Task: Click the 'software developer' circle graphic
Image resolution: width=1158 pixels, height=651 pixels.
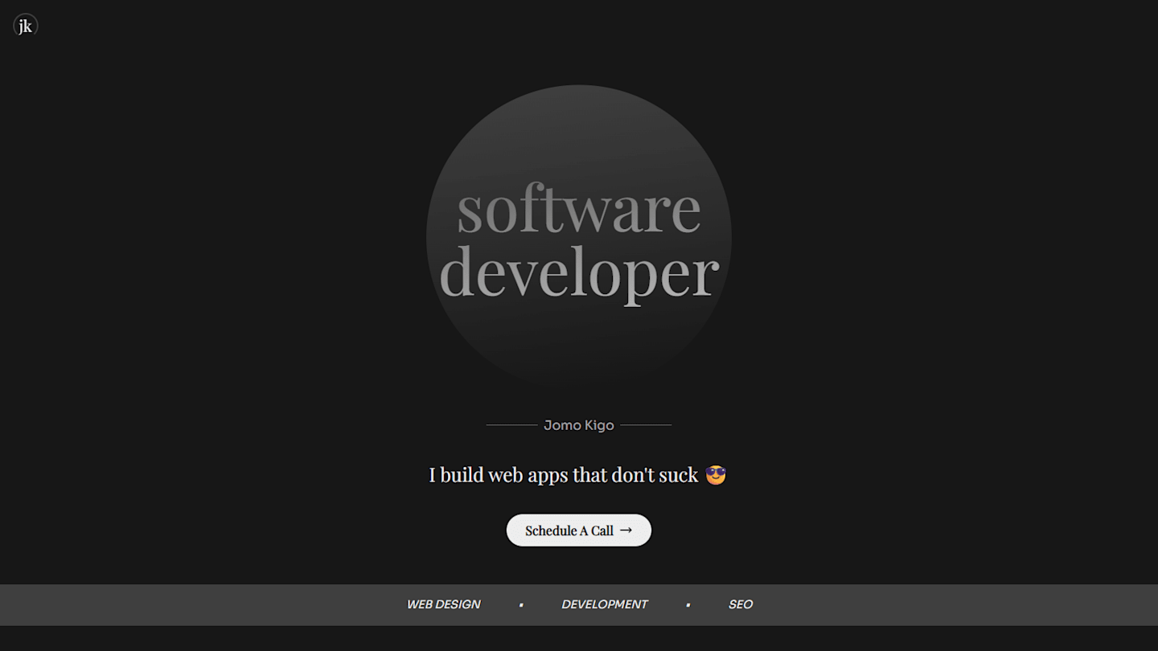Action: pyautogui.click(x=579, y=238)
